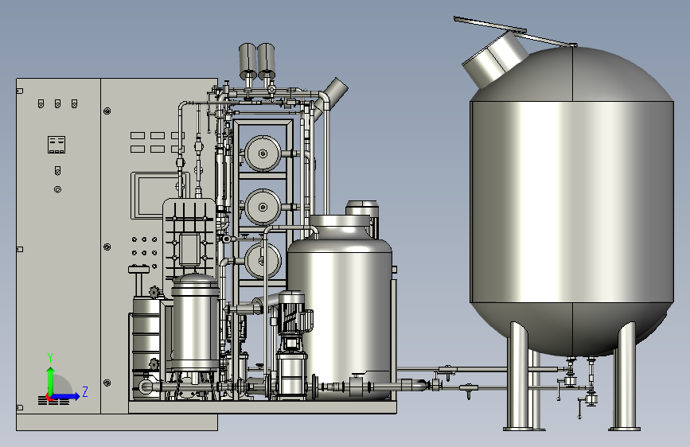This screenshot has width=690, height=447.
Task: Select the large domed storage tank body
Action: (x=572, y=201)
